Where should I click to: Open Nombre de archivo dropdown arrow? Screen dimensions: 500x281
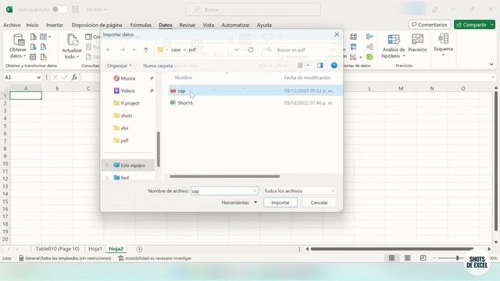255,190
